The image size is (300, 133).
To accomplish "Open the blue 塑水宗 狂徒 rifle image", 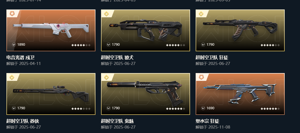I will coord(240,93).
